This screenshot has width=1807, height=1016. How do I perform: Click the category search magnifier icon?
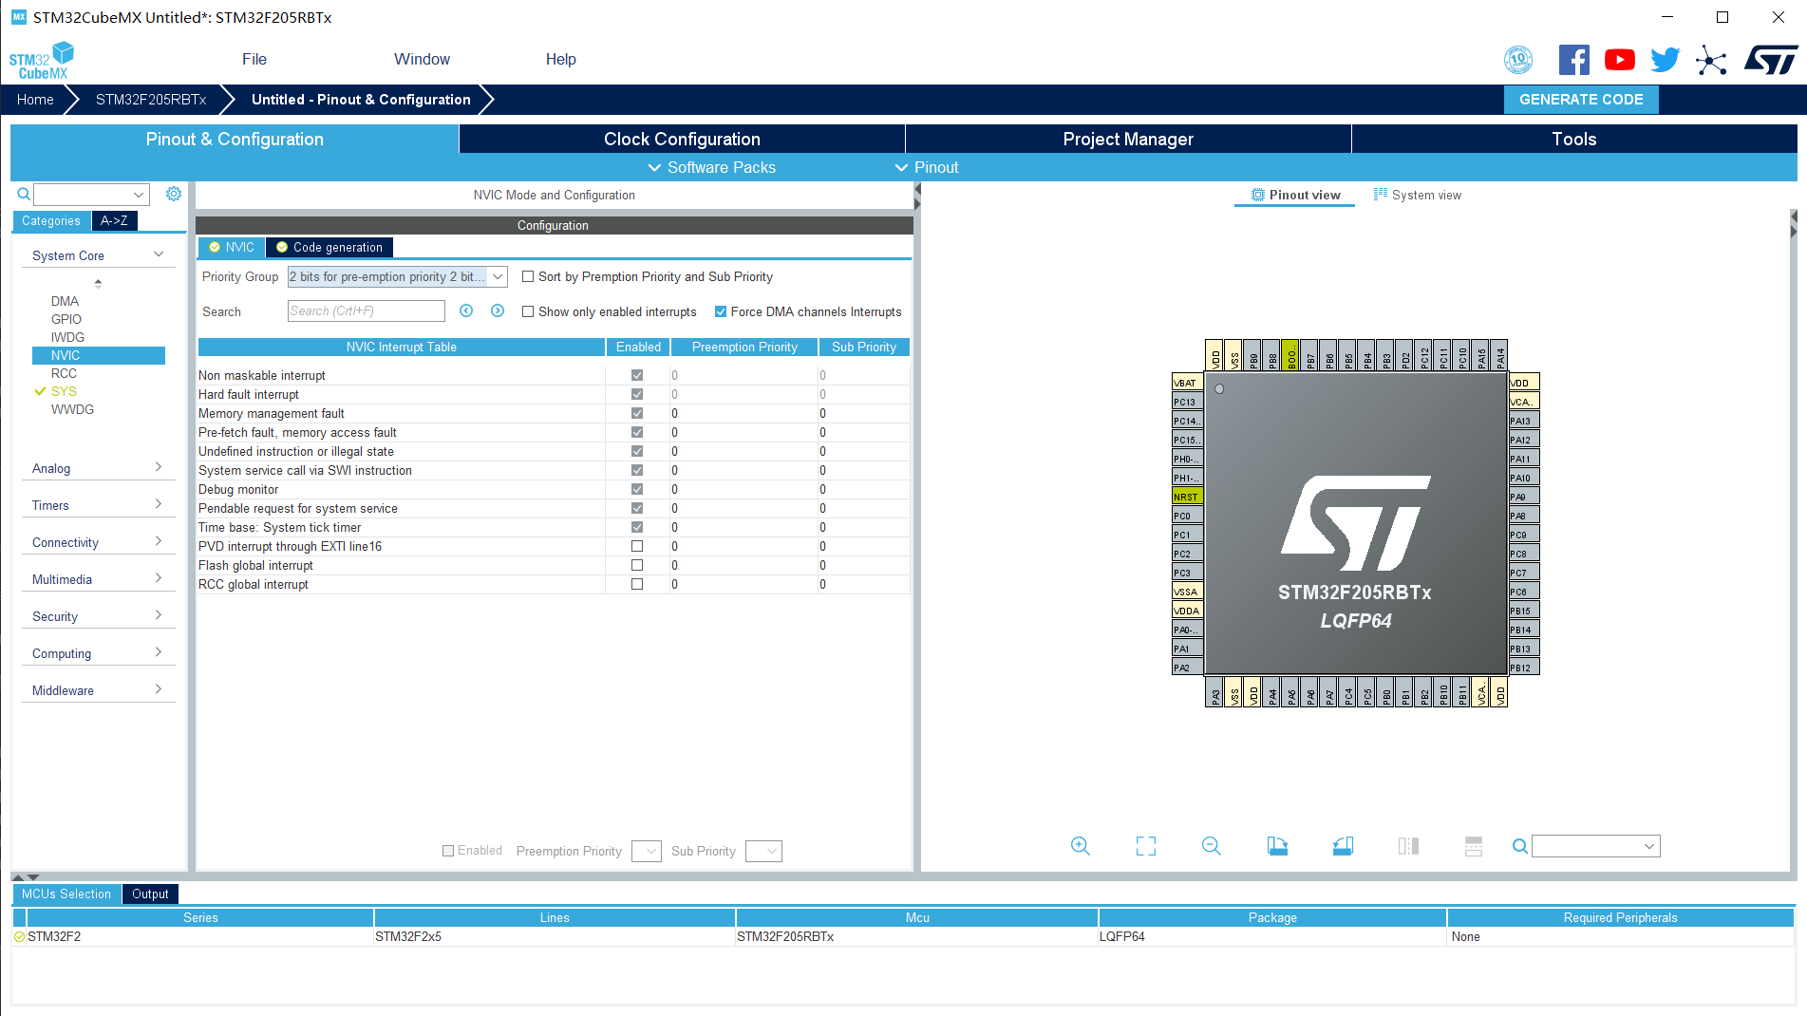pyautogui.click(x=24, y=194)
